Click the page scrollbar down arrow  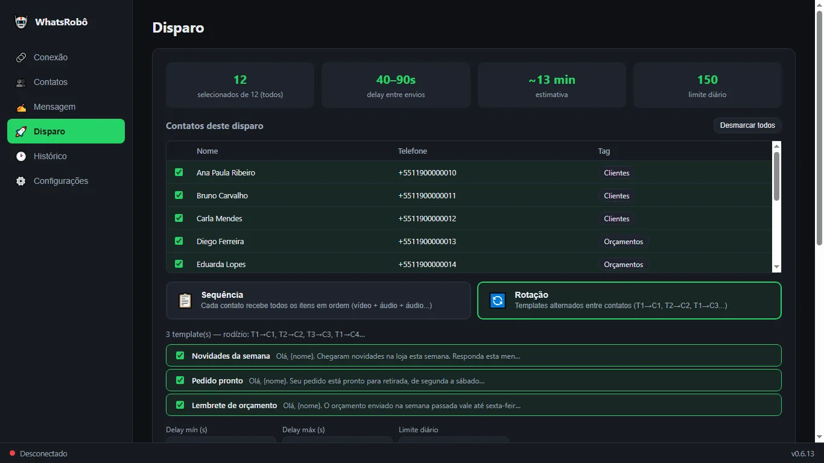819,437
